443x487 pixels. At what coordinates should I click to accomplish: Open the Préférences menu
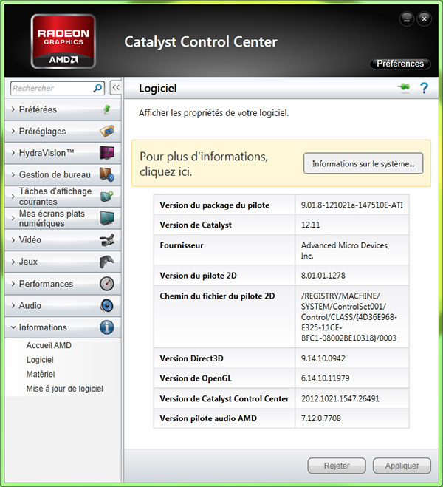(x=400, y=64)
